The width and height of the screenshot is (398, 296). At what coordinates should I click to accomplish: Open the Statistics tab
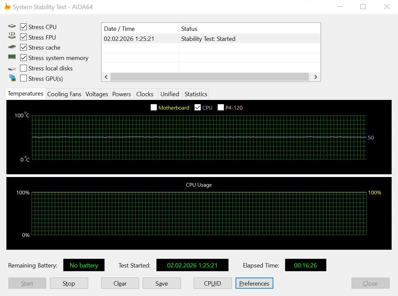coord(196,94)
